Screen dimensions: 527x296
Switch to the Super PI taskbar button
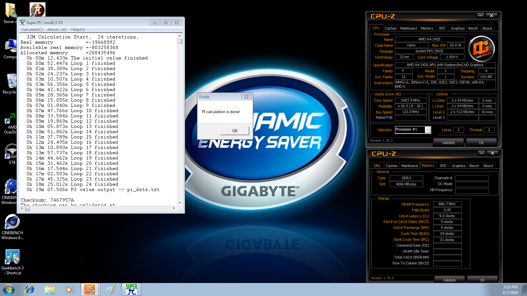tap(131, 290)
